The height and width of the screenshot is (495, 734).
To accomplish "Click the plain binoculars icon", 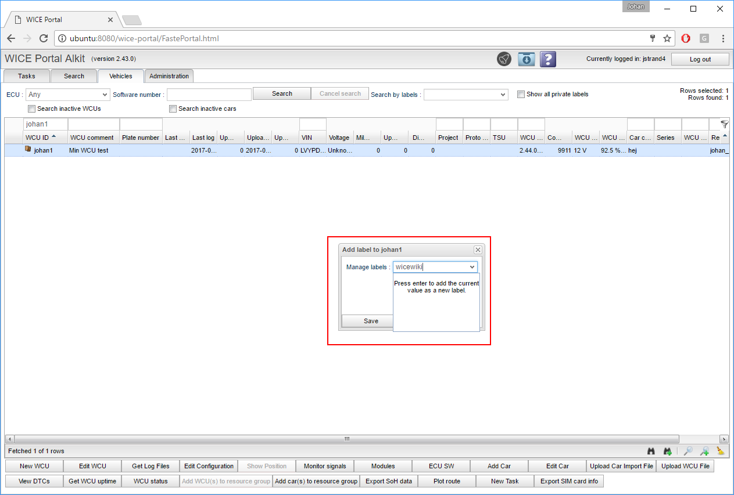I will click(651, 451).
